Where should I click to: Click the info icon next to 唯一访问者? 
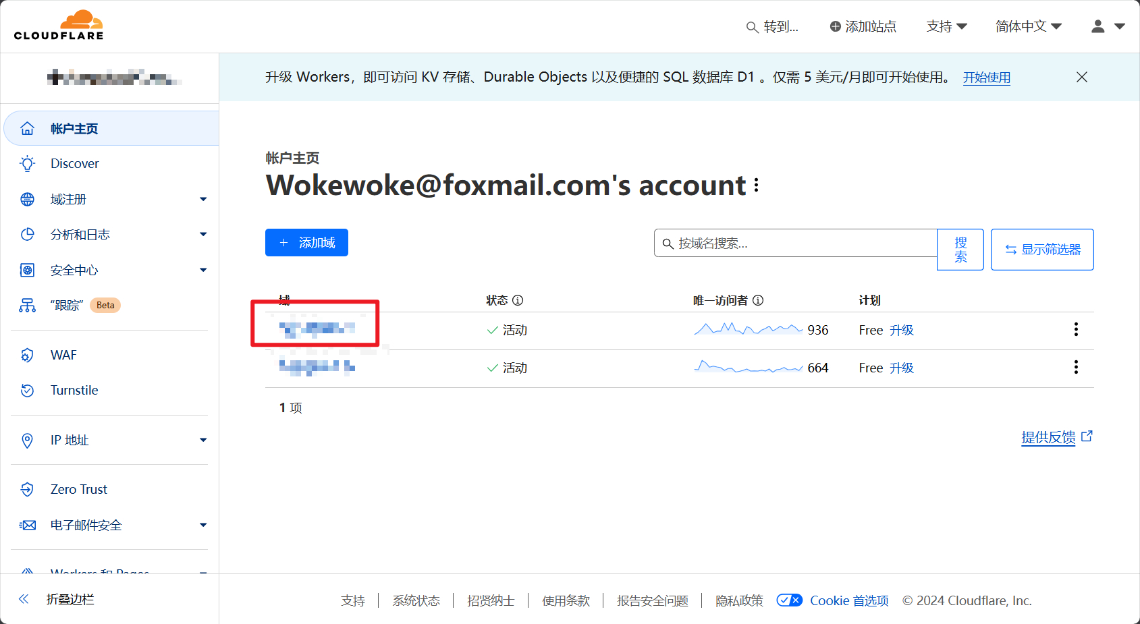pos(758,301)
